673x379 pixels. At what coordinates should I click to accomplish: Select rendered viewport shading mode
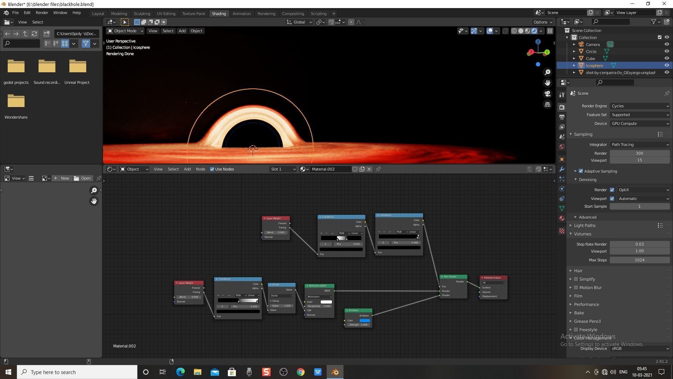click(x=534, y=31)
